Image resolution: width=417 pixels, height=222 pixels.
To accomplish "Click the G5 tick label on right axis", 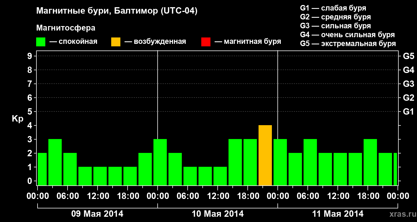I will click(409, 56).
